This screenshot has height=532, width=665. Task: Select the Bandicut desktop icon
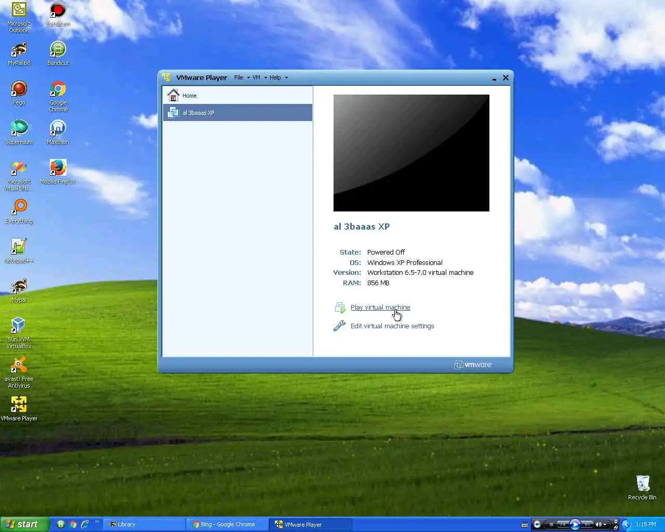pyautogui.click(x=58, y=54)
